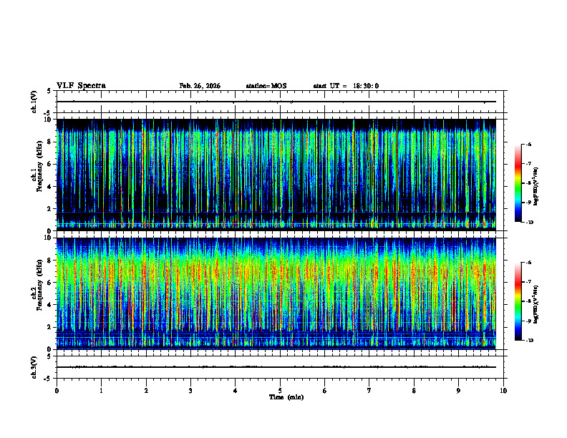The height and width of the screenshot is (438, 567).
Task: Click inside the ch.2 spectrogram panel
Action: tap(276, 293)
